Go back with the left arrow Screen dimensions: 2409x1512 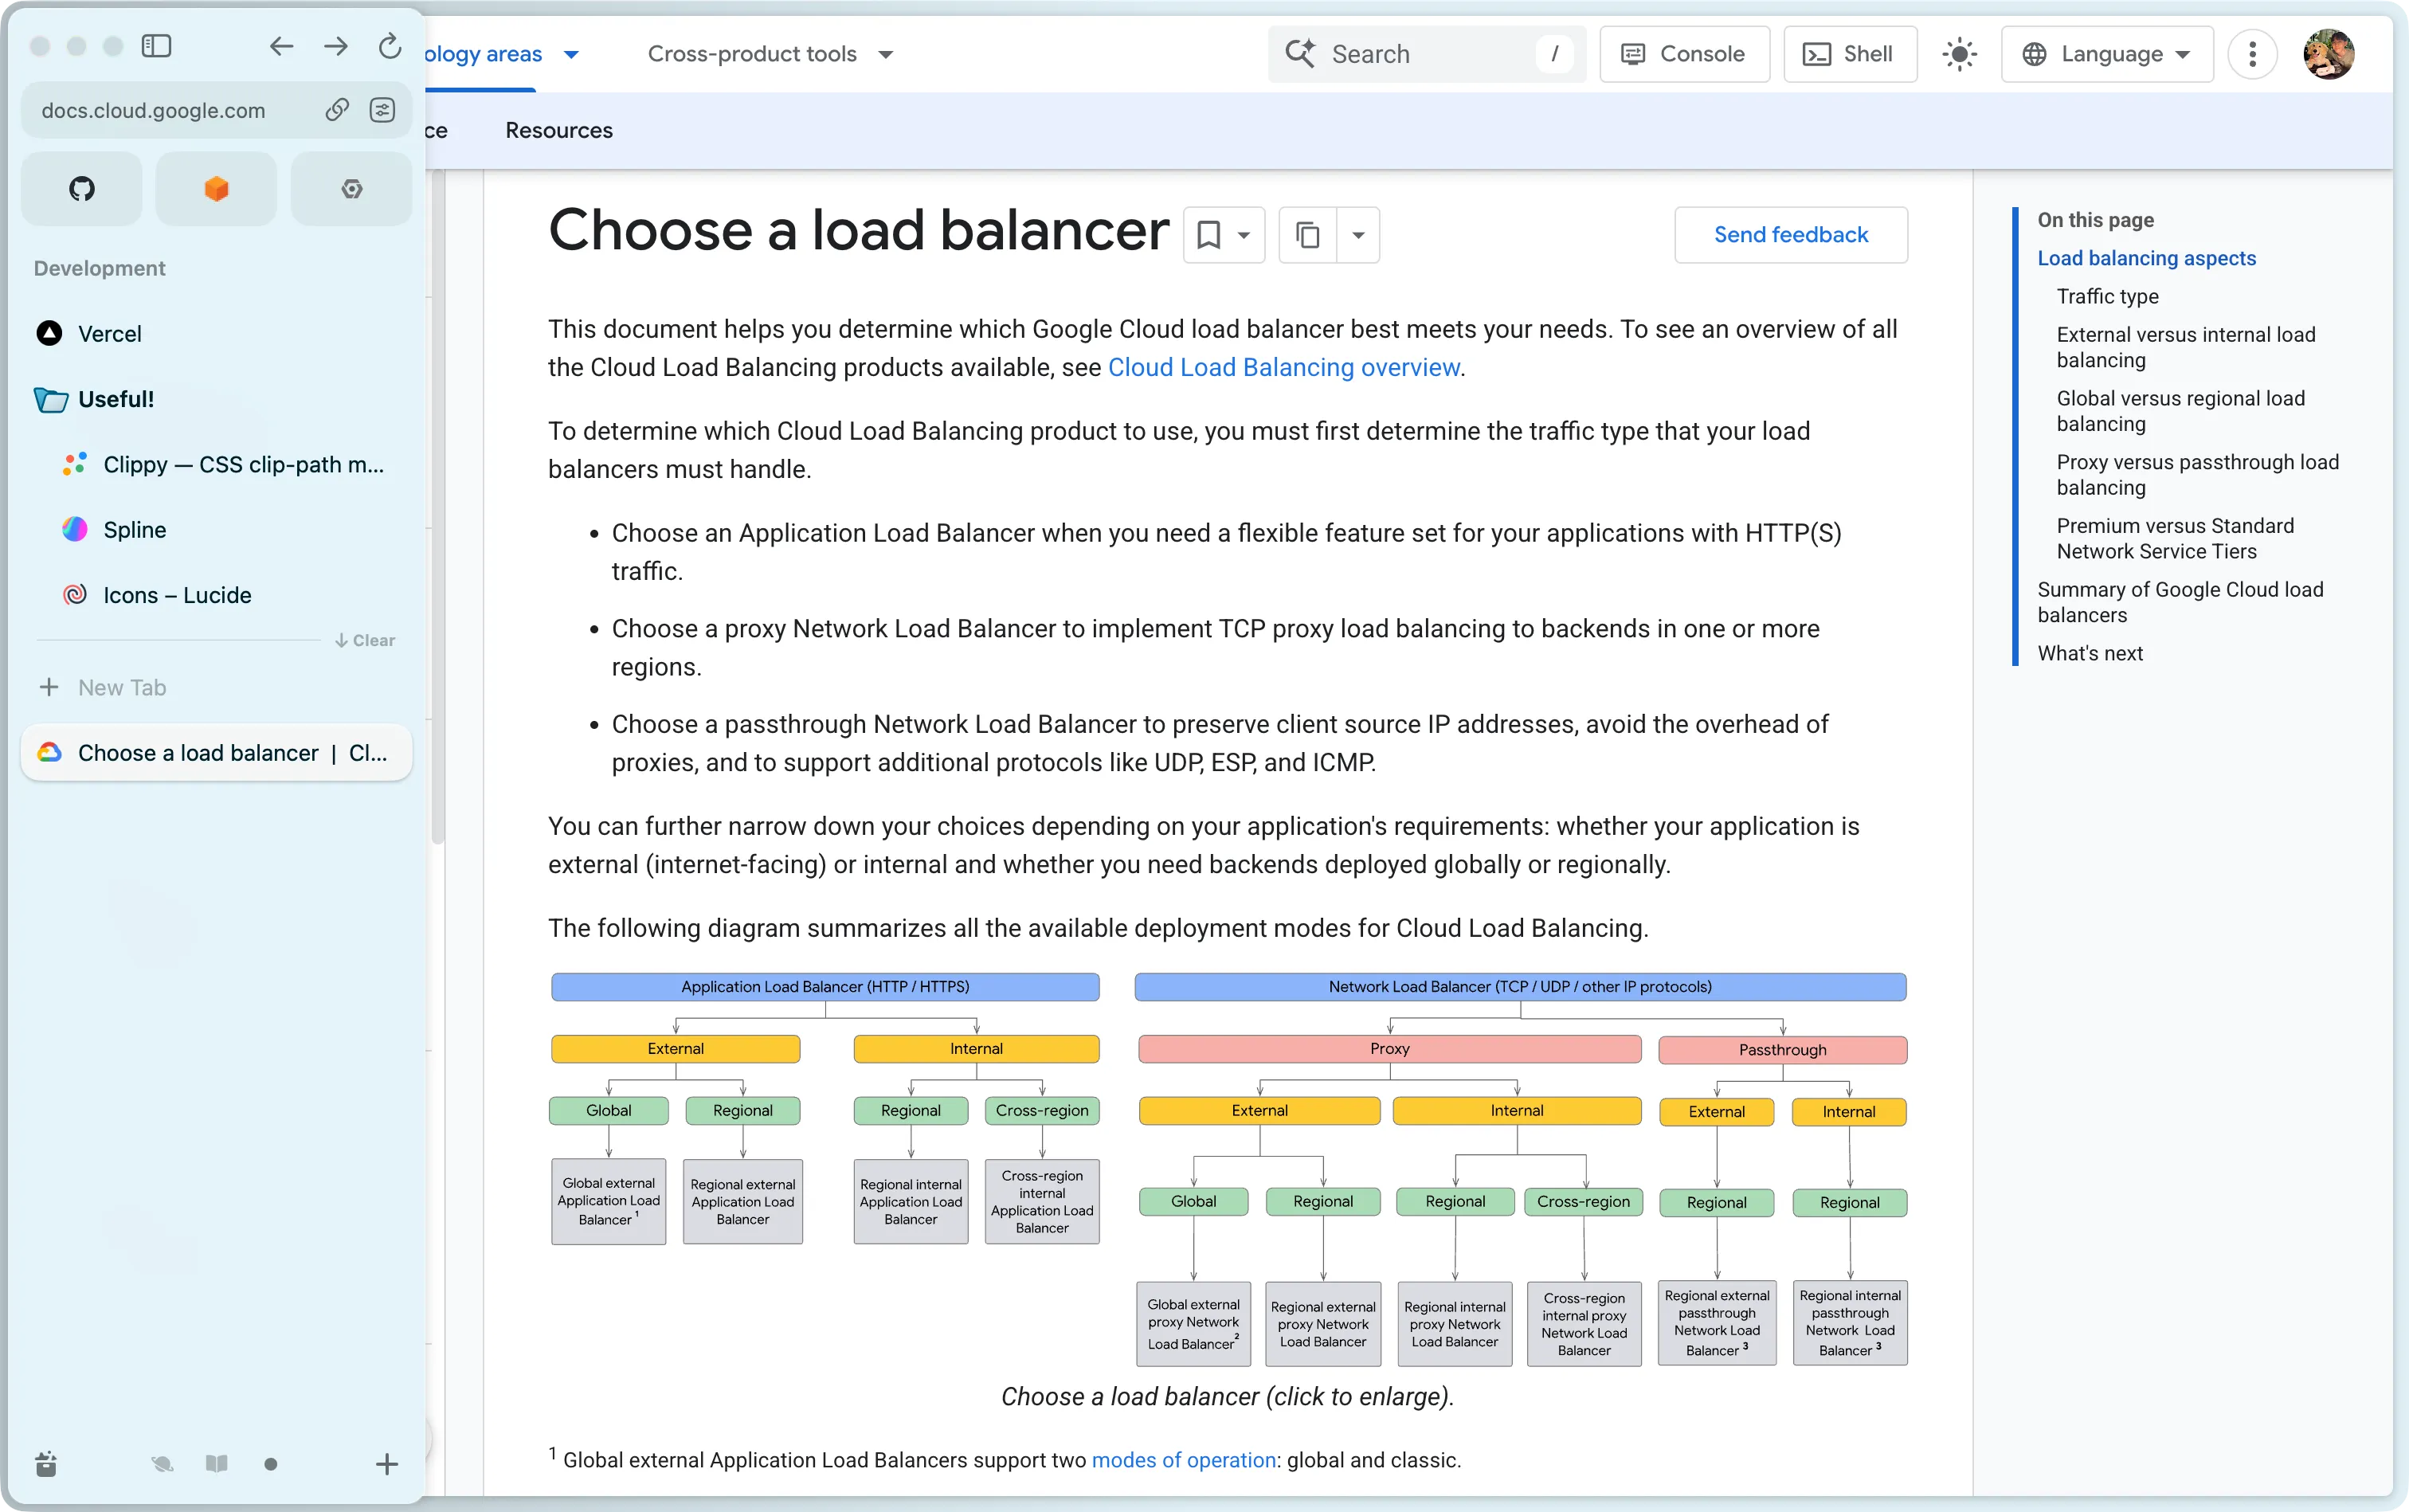(281, 46)
